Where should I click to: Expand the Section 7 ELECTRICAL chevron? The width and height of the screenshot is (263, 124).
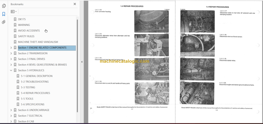[x=11, y=116]
